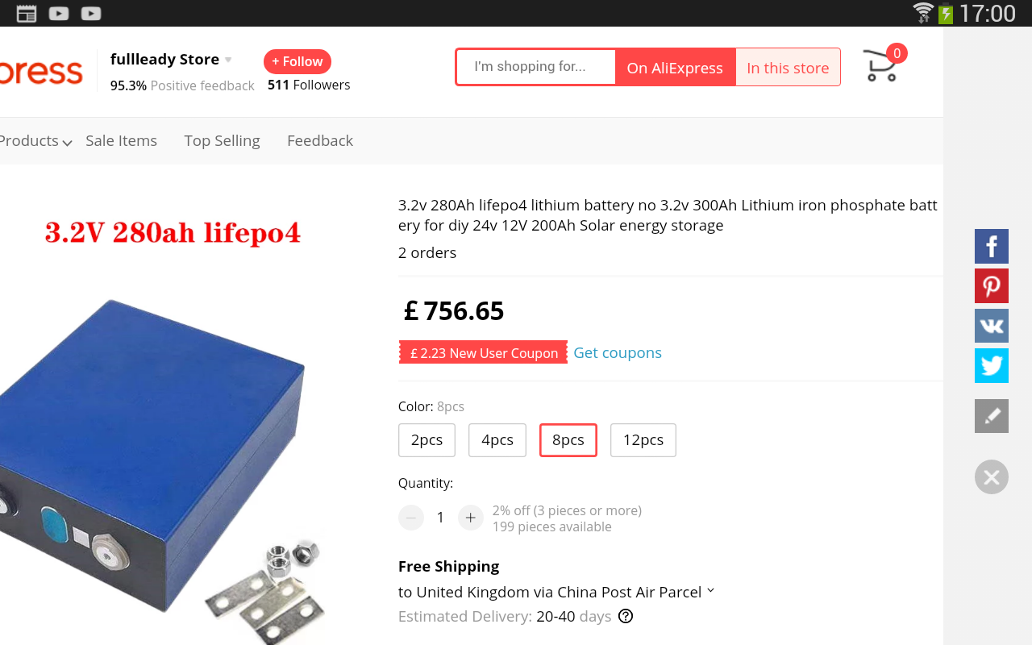Viewport: 1032px width, 645px height.
Task: Increase quantity with the plus button
Action: click(471, 518)
